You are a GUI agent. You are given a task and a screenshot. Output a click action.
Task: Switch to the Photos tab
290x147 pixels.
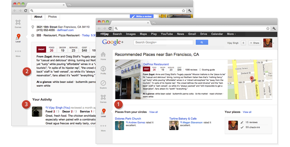point(52,16)
